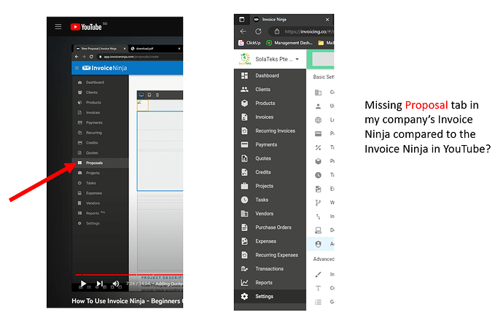Select the Tasks clock icon
Viewport: 503px width, 312px height.
[244, 200]
